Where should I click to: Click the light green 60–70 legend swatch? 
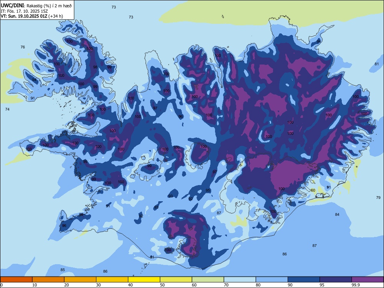pyautogui.click(x=208, y=280)
